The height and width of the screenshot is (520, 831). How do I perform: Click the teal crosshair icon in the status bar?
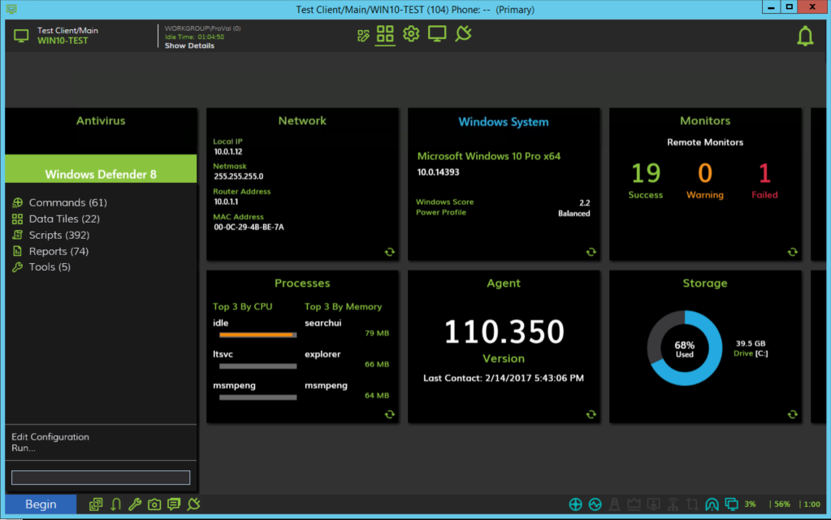pos(575,504)
